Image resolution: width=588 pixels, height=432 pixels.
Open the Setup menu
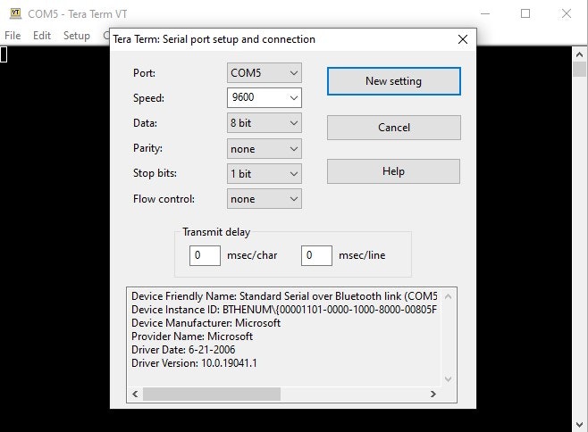[x=77, y=36]
